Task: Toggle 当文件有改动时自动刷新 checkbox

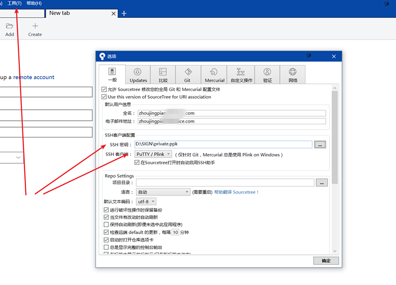Action: (106, 217)
